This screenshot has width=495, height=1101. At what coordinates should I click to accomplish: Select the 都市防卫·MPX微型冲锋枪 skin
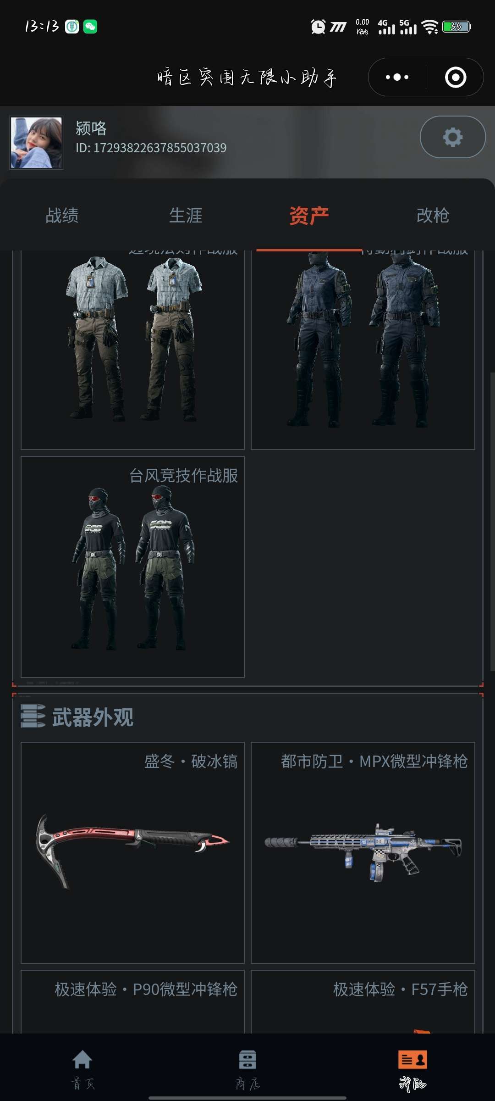(x=363, y=852)
